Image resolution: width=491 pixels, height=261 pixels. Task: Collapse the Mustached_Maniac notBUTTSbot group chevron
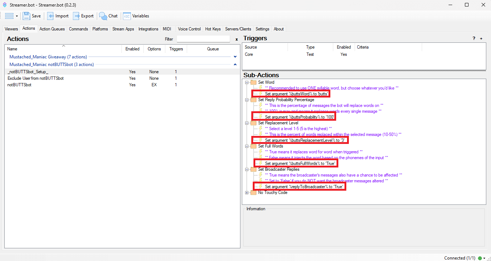(235, 65)
